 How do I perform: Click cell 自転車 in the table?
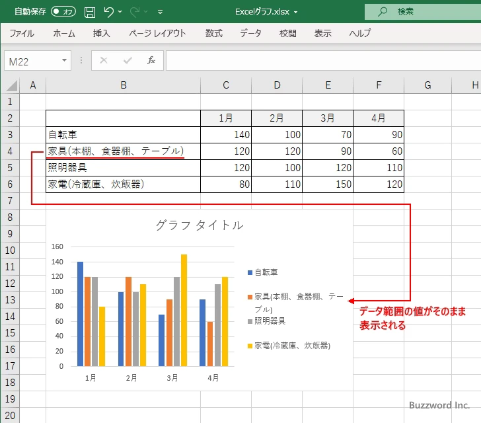pyautogui.click(x=124, y=135)
